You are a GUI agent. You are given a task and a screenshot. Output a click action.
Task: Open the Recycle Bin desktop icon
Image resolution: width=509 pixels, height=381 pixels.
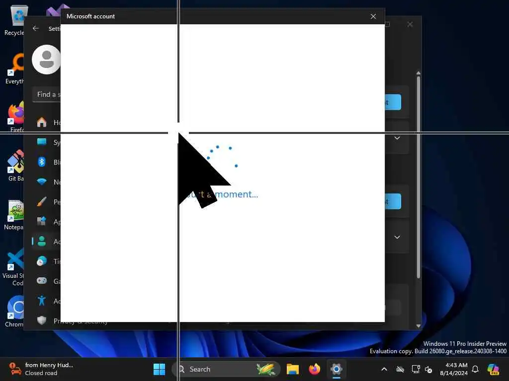14,20
